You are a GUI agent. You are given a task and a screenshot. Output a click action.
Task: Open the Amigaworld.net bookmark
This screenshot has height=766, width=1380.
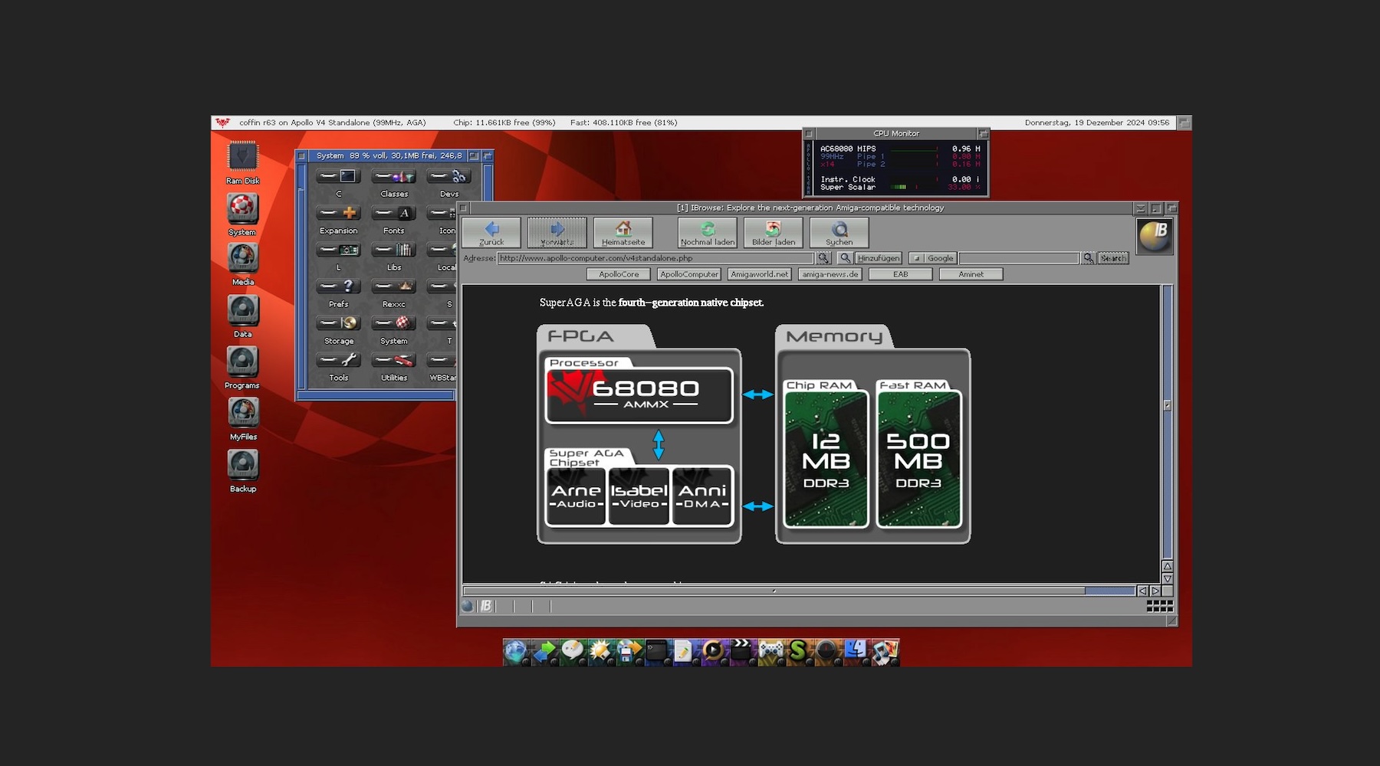pos(760,274)
